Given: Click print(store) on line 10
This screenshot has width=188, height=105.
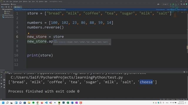Looking at the screenshot, I should (x=40, y=55).
